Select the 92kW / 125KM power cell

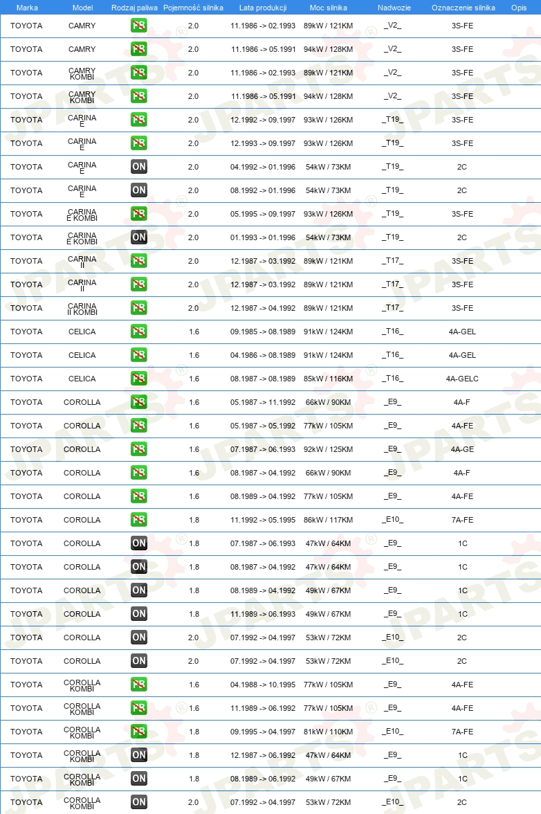(329, 449)
